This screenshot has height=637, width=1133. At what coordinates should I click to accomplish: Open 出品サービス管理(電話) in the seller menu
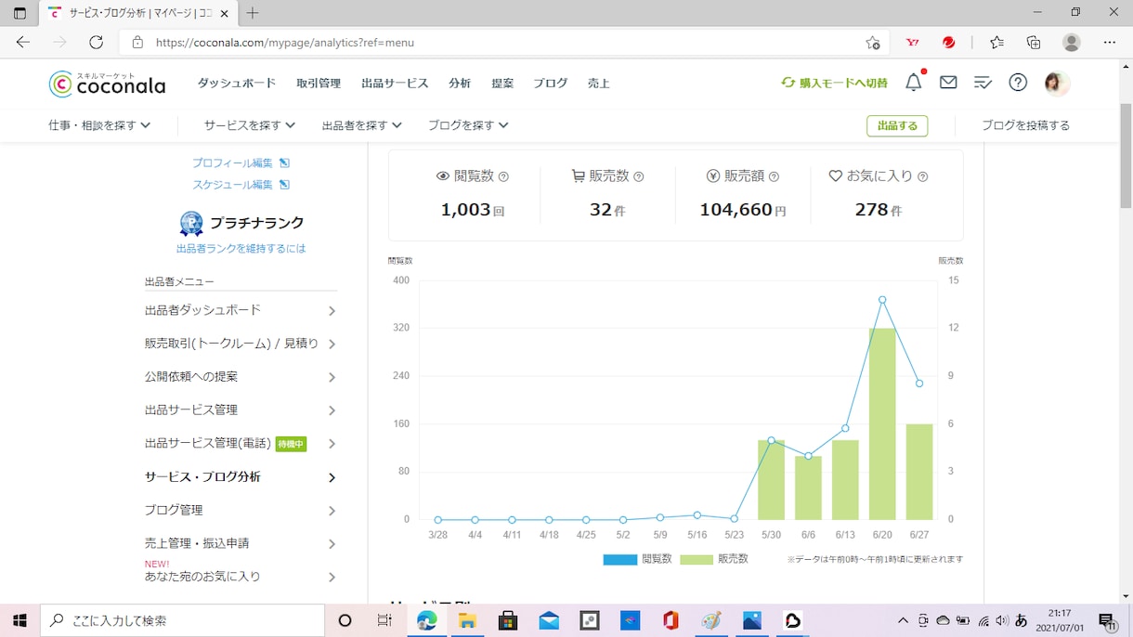click(241, 444)
